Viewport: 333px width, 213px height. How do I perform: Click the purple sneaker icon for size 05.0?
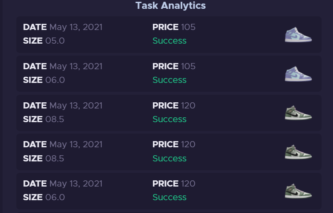(x=298, y=35)
